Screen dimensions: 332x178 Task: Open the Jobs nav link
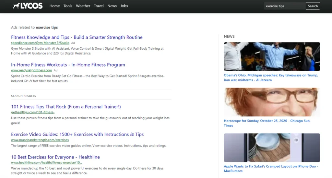pyautogui.click(x=124, y=6)
